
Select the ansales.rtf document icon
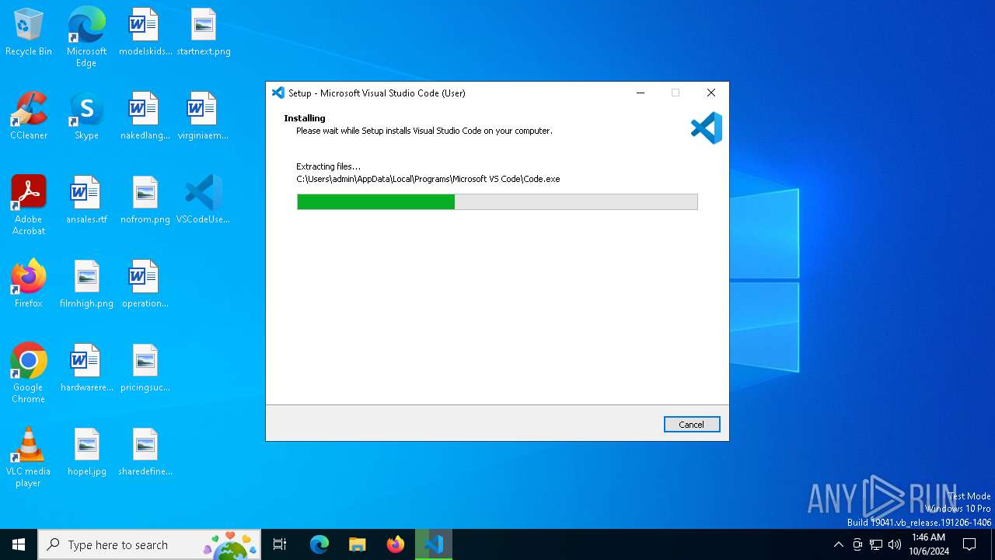(86, 201)
